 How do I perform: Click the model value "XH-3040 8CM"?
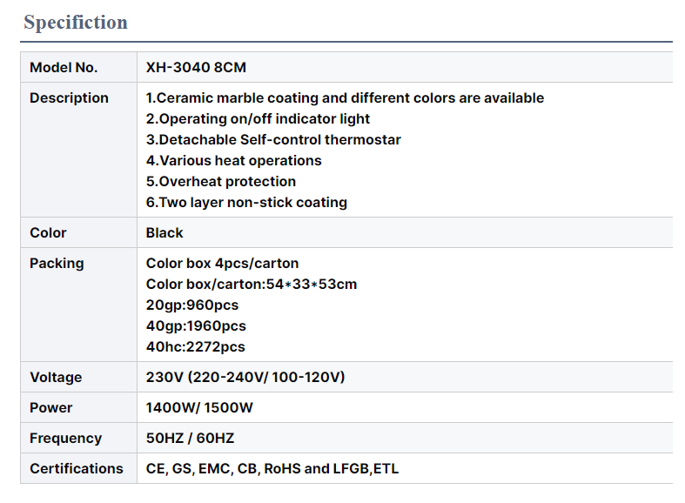(197, 68)
